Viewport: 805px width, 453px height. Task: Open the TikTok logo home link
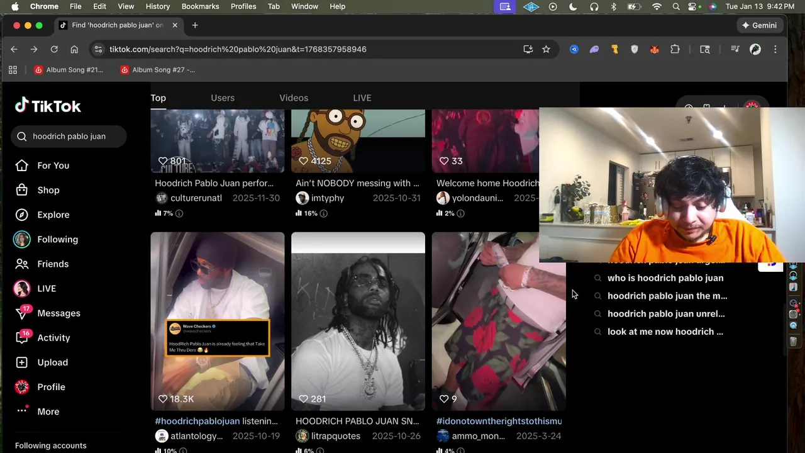click(x=48, y=106)
